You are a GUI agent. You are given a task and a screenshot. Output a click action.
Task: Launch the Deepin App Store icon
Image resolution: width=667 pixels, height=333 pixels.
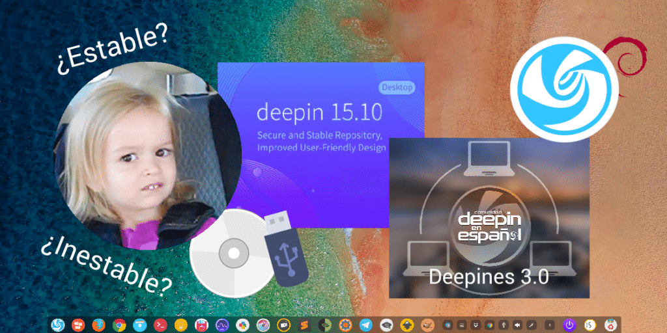[201, 324]
